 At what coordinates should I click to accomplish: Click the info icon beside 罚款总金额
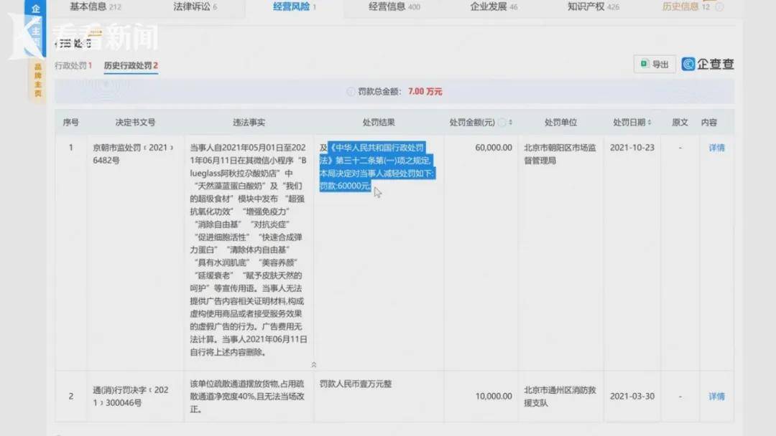point(351,91)
